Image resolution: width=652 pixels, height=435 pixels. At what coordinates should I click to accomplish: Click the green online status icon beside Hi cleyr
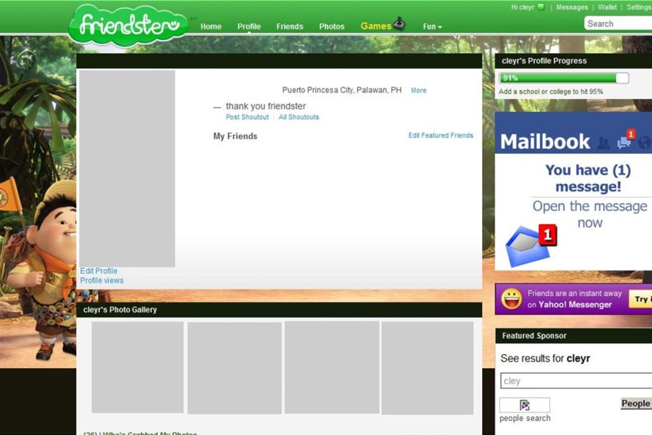tap(541, 6)
